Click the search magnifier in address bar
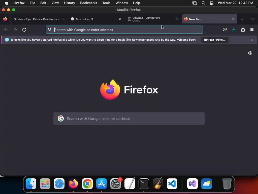258x194 pixels. (x=50, y=30)
